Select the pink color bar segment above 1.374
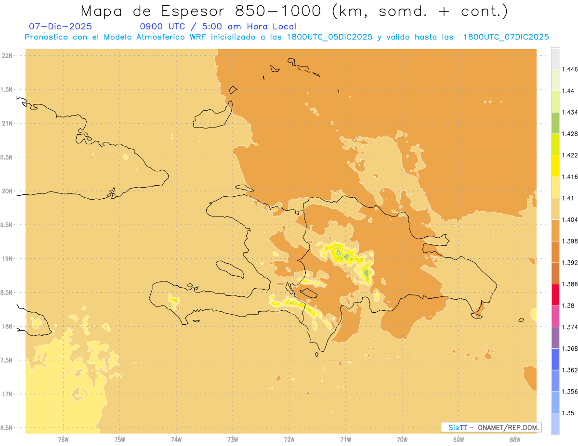Screen dimensions: 578x446 click(x=555, y=317)
